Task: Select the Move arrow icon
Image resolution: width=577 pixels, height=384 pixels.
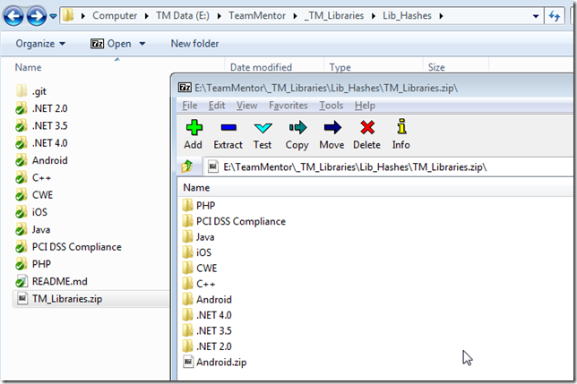Action: tap(332, 130)
